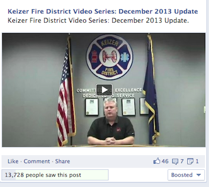Click the shares note icon
This screenshot has height=187, width=209.
(x=190, y=161)
